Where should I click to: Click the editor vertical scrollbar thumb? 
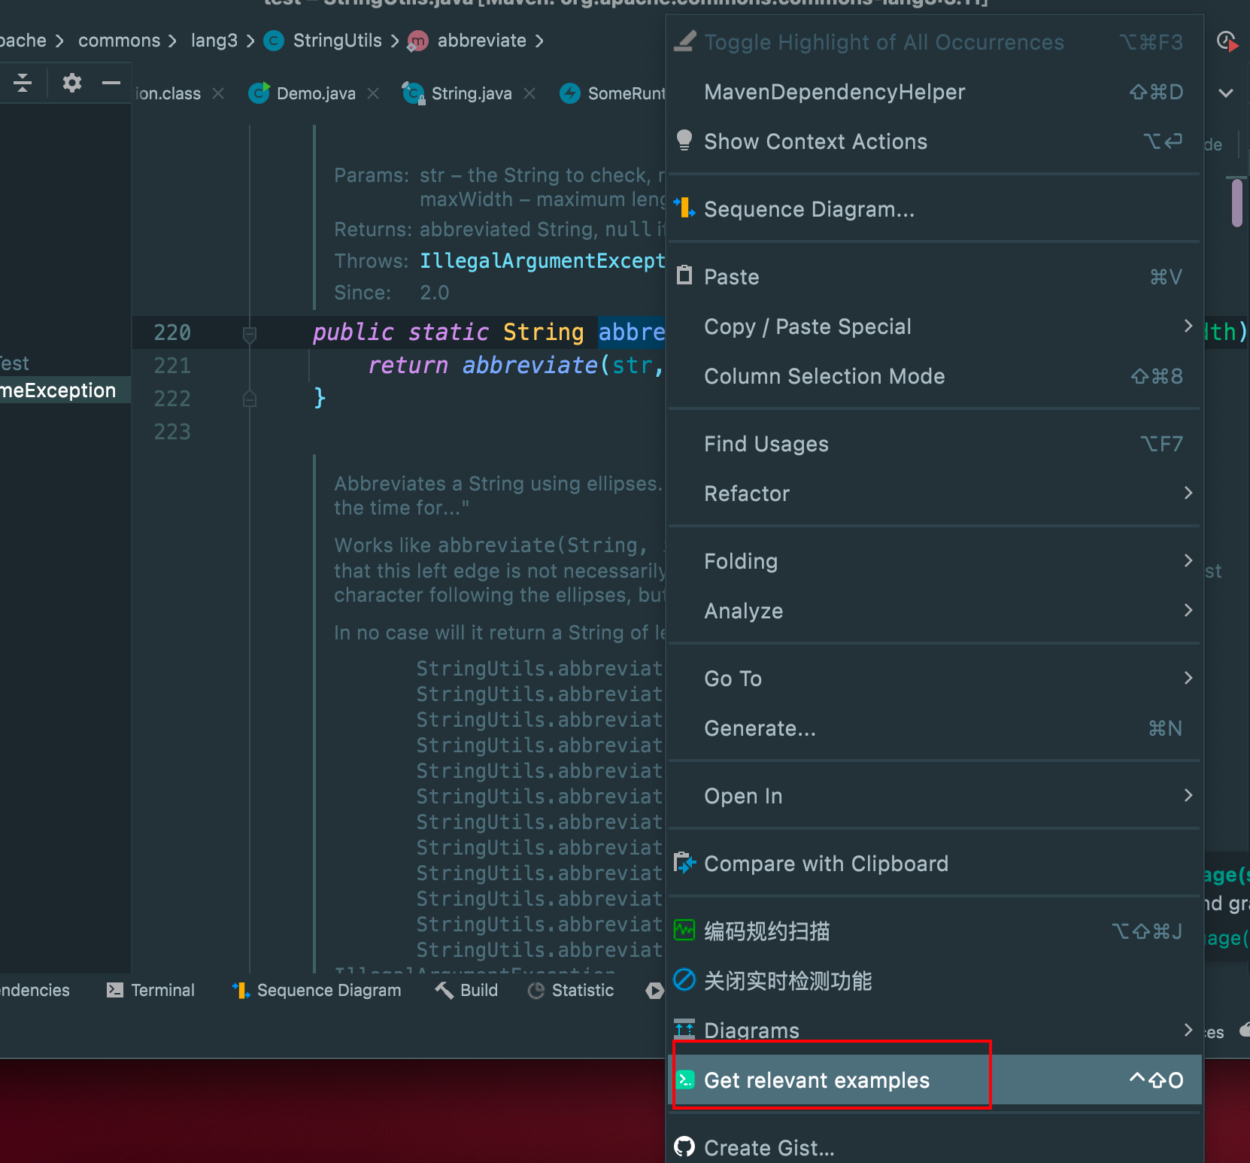click(x=1236, y=202)
